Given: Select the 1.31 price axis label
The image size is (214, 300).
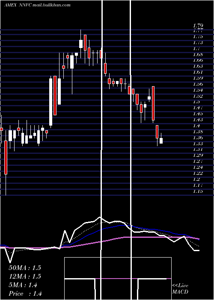Looking at the screenshot, I should [x=198, y=150].
